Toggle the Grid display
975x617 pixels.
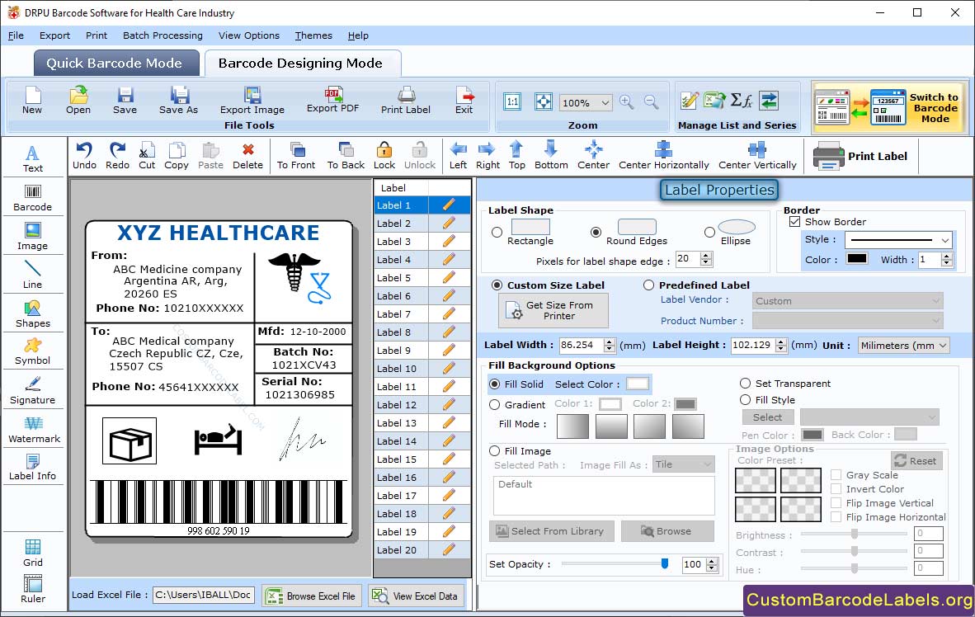click(x=32, y=553)
